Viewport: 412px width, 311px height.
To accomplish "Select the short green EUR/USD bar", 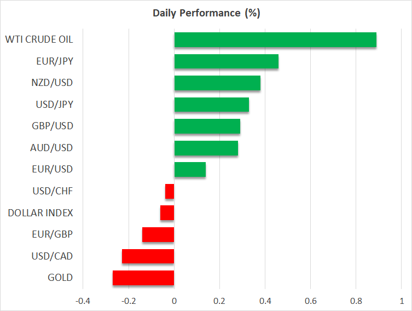I will (x=190, y=170).
